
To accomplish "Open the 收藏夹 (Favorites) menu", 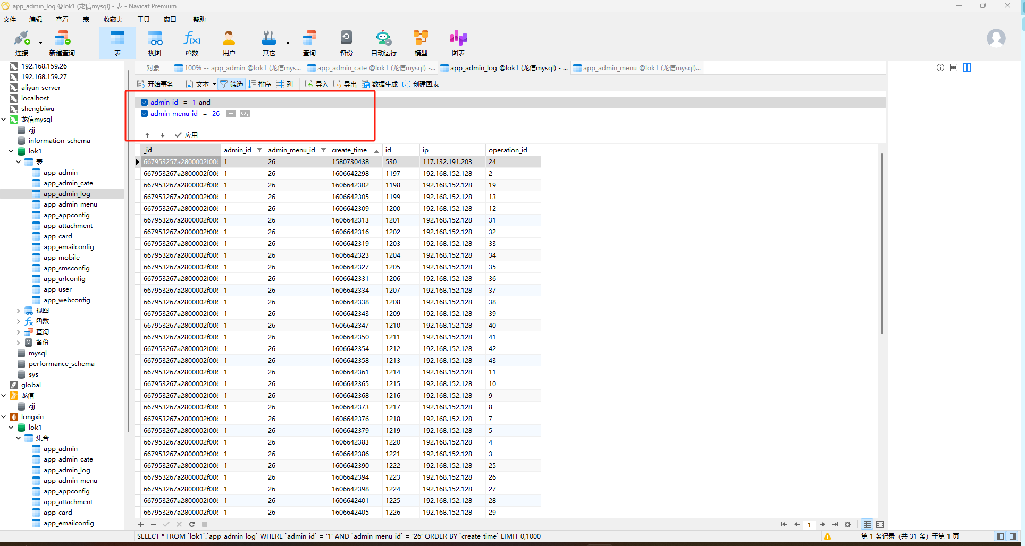I will point(113,20).
